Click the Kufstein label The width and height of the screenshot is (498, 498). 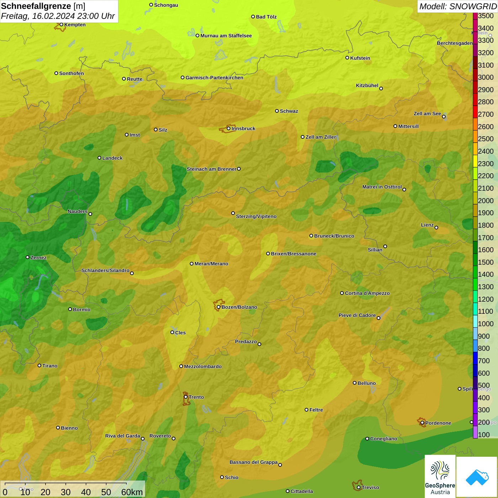coord(360,58)
